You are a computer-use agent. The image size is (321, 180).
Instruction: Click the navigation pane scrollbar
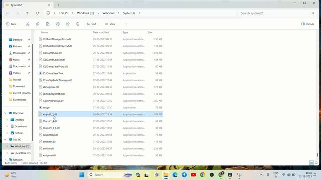point(32,92)
